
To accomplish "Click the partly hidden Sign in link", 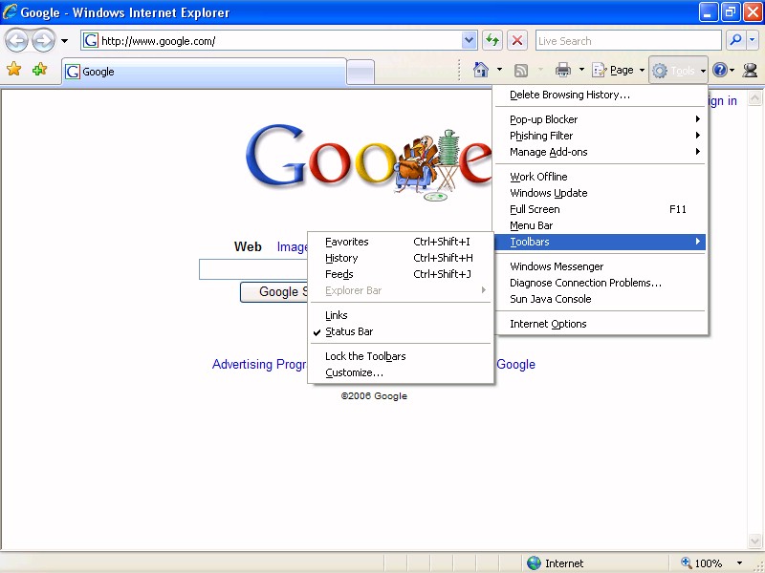I will 722,101.
